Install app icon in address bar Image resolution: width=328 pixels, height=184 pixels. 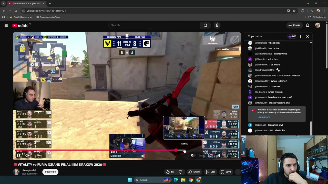[x=289, y=11]
